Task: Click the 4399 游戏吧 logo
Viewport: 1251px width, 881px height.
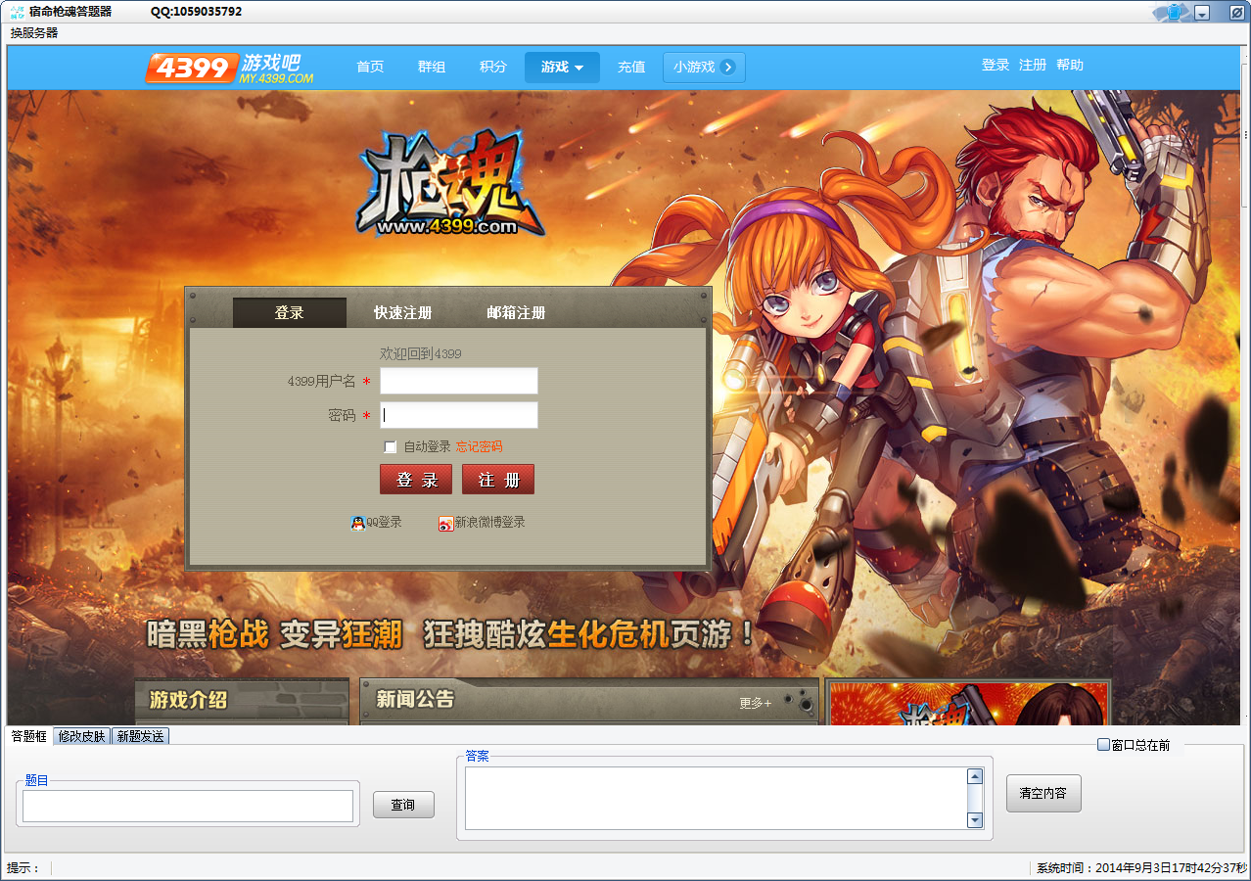Action: click(x=230, y=68)
